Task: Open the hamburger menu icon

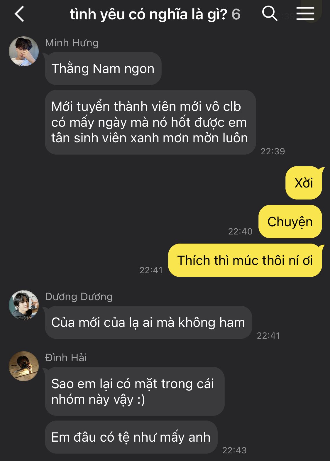Action: (305, 14)
